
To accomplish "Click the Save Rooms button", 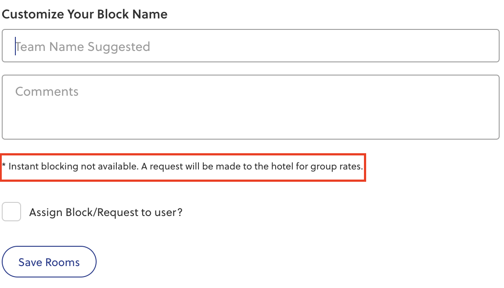I will [x=49, y=262].
